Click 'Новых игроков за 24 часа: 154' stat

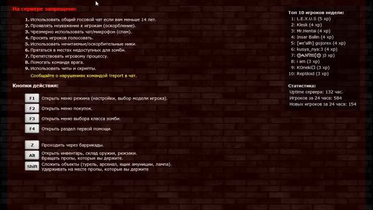(x=323, y=104)
